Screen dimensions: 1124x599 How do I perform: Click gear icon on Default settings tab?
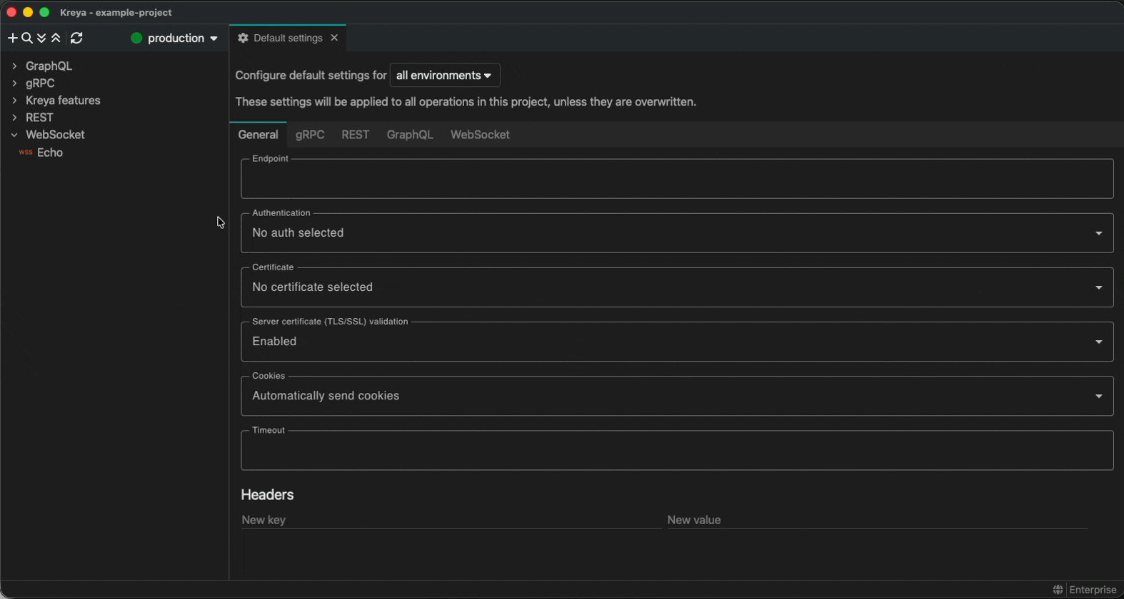(243, 38)
